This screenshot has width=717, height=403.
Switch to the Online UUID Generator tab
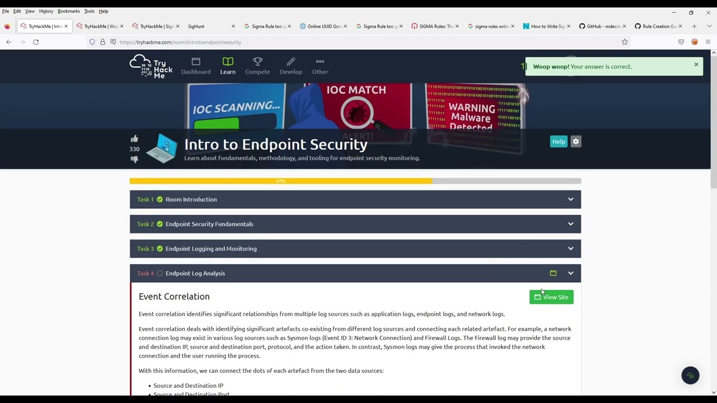323,26
